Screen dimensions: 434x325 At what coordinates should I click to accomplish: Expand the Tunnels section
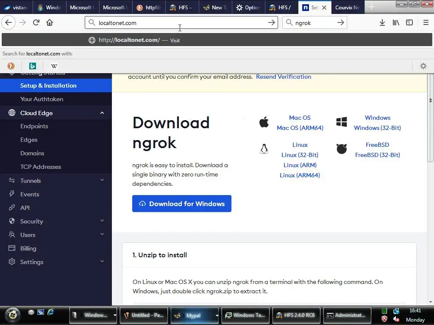(102, 180)
